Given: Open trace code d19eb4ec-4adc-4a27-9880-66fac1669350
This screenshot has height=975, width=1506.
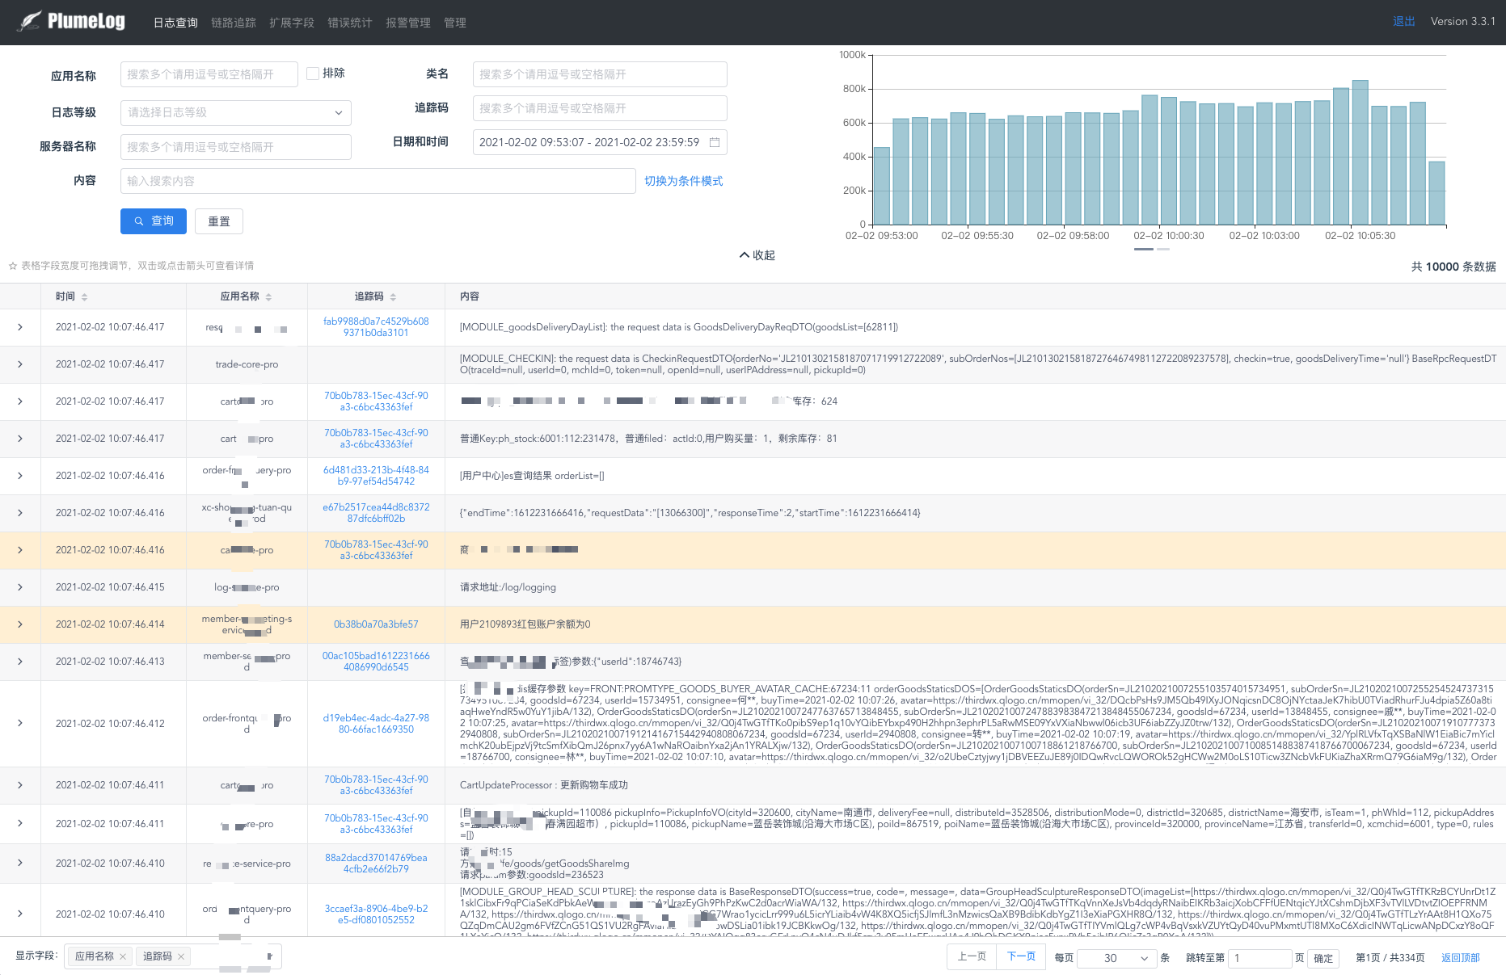Looking at the screenshot, I should click(x=376, y=724).
